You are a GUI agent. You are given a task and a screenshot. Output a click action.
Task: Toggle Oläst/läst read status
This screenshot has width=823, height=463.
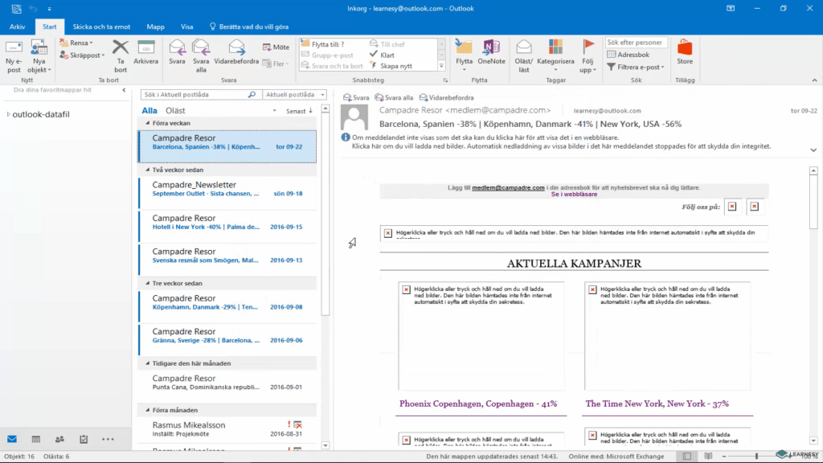(x=524, y=56)
